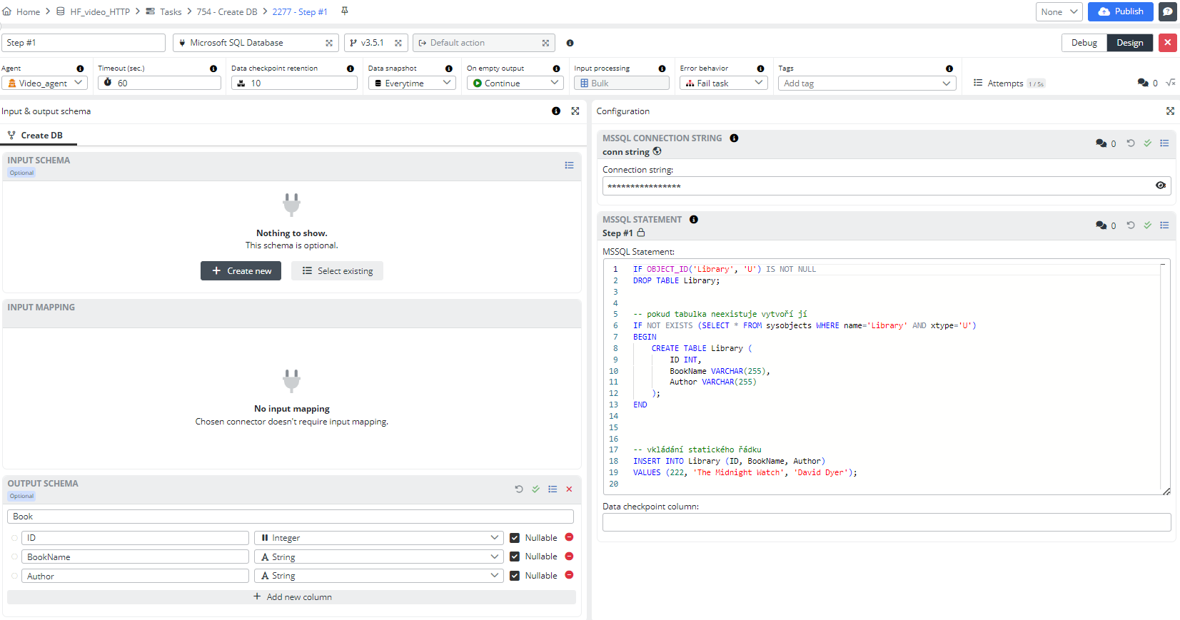Toggle Nullable checkbox for ID column
Viewport: 1180px width, 620px height.
tap(515, 538)
